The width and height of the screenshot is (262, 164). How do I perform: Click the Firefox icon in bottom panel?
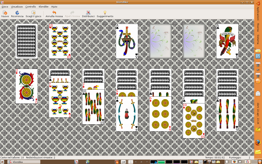click(234, 162)
